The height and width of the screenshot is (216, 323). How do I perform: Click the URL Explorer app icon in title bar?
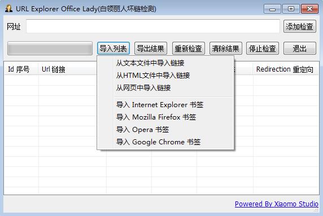click(x=8, y=8)
